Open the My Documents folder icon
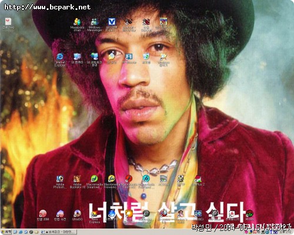Viewport: 294px width, 235px height. tap(112, 58)
